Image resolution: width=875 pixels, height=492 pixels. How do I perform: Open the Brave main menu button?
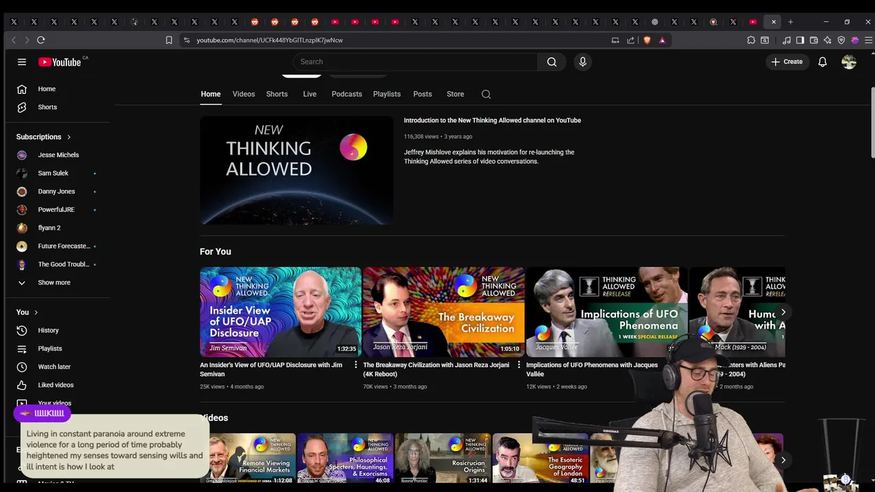click(868, 40)
